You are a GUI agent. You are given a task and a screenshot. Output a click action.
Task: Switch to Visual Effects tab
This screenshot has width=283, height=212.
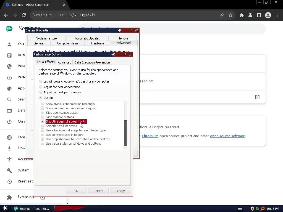pyautogui.click(x=46, y=62)
